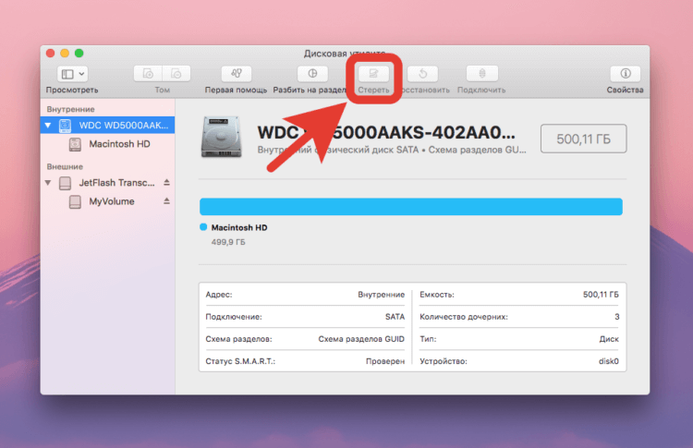Eject the JetFlash Transcend drive
This screenshot has width=693, height=448.
click(x=166, y=182)
